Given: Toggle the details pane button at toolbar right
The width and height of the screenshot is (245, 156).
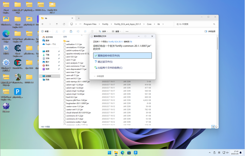Looking at the screenshot, I should point(210,31).
